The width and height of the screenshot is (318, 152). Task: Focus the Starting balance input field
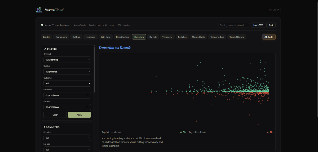click(x=234, y=25)
